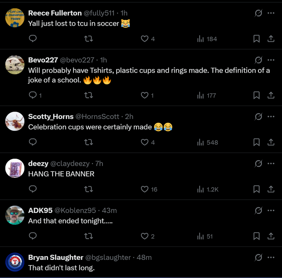282x278 pixels.
Task: Open more options on ADK95's tweet
Action: [271, 211]
